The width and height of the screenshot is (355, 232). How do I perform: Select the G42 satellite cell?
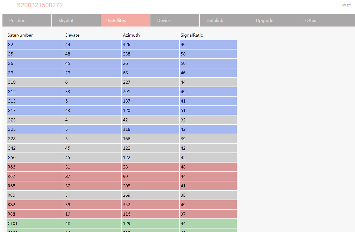click(35, 148)
